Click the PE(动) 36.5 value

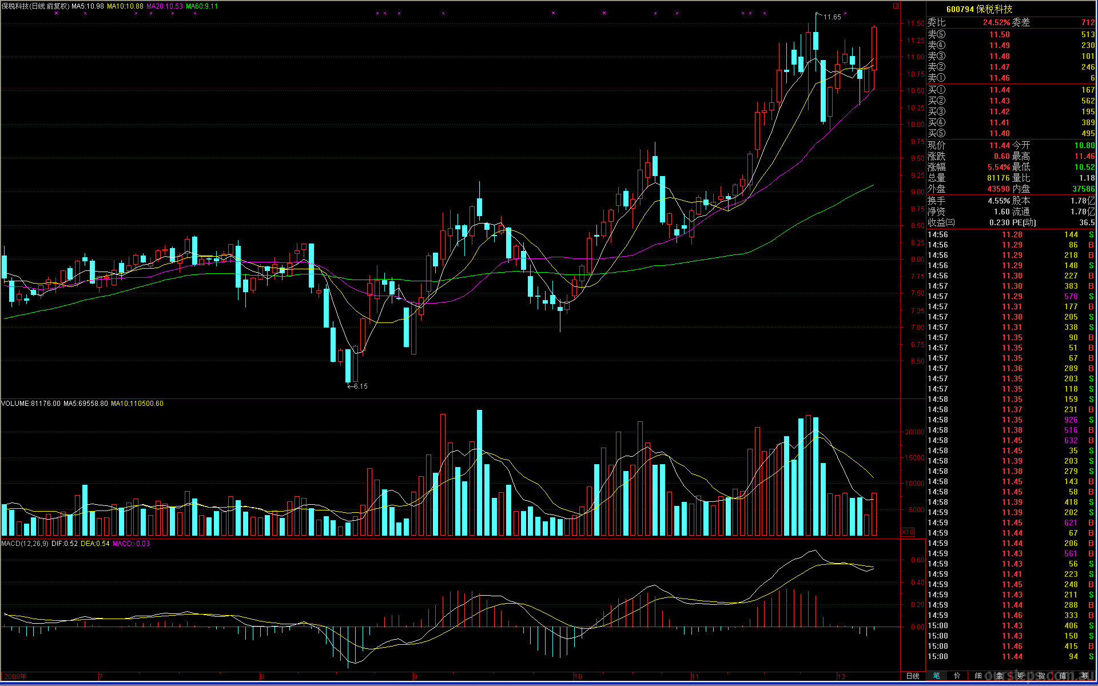(1087, 223)
